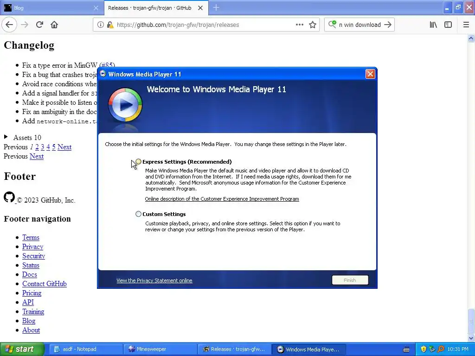Open View the Privacy Statement online link
The image size is (475, 356).
coord(154,280)
